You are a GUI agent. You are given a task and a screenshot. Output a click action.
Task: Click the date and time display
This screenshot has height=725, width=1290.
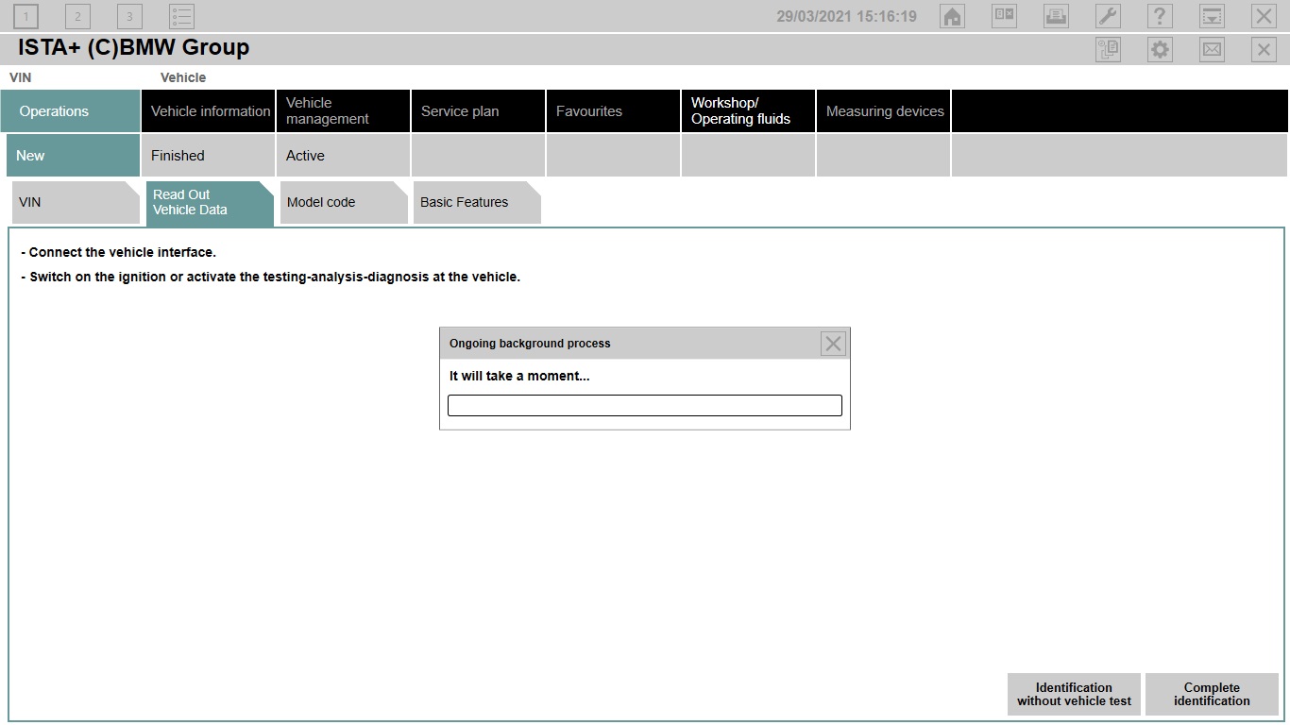[846, 16]
